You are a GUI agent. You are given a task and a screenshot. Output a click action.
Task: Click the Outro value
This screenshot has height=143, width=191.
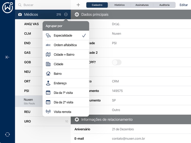(116, 110)
